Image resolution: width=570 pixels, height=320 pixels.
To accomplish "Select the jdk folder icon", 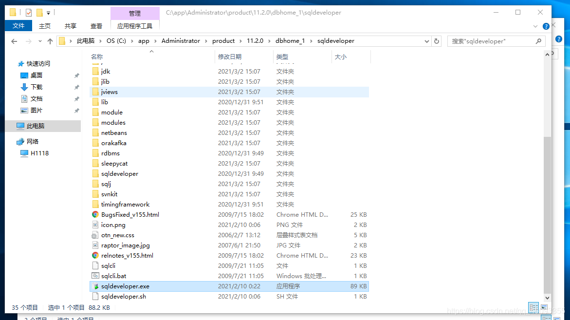I will pos(95,71).
